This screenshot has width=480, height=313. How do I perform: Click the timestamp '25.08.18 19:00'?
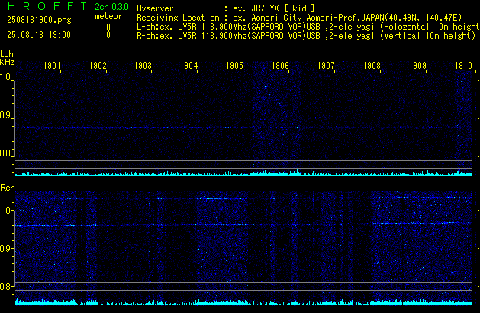click(39, 35)
